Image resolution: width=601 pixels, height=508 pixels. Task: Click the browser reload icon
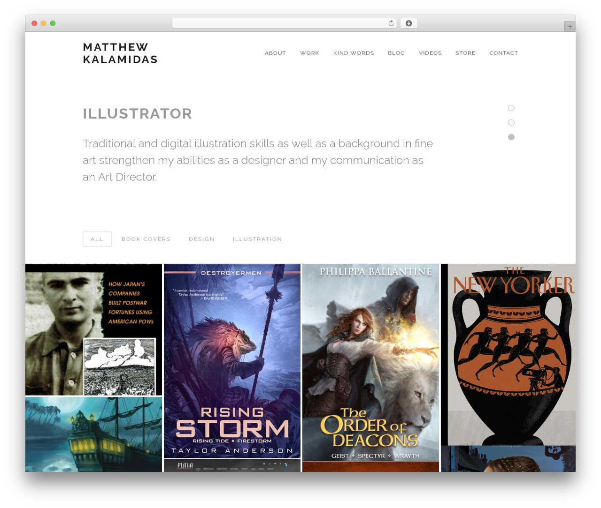391,23
